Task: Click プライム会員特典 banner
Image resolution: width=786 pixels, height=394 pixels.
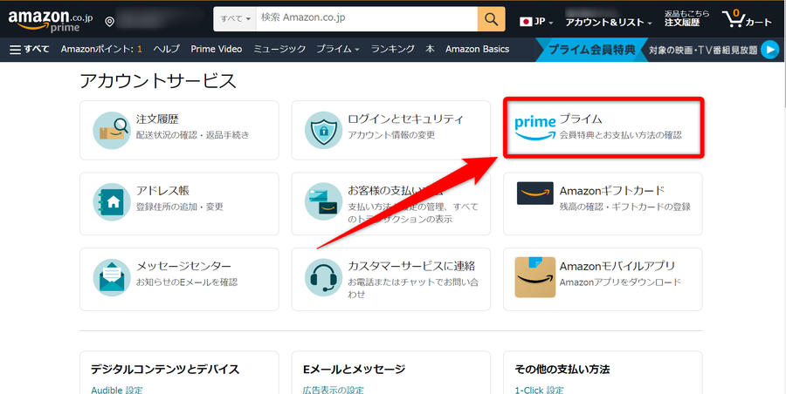Action: (591, 50)
